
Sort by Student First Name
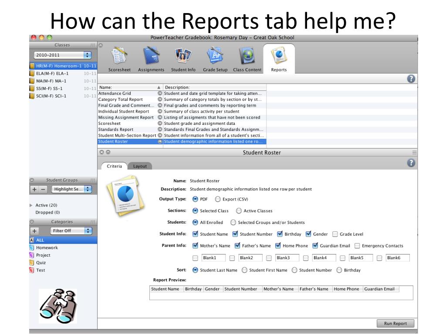(x=244, y=270)
